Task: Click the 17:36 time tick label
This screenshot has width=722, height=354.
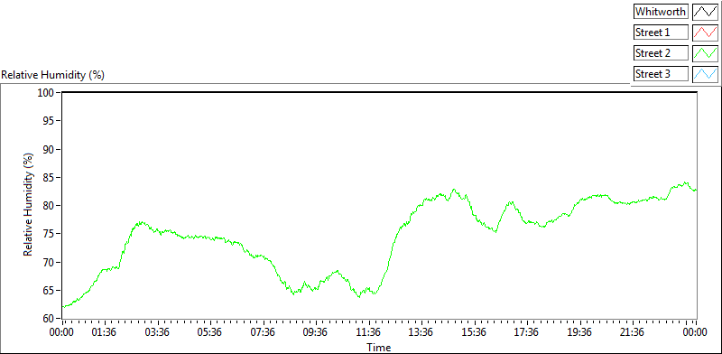Action: coord(526,332)
